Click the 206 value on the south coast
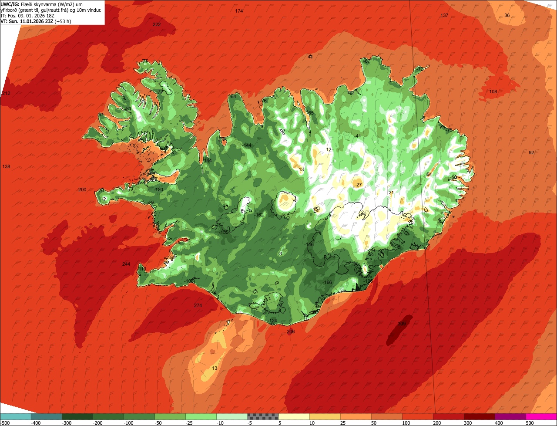Viewport: 557px width, 426px height. (291, 332)
